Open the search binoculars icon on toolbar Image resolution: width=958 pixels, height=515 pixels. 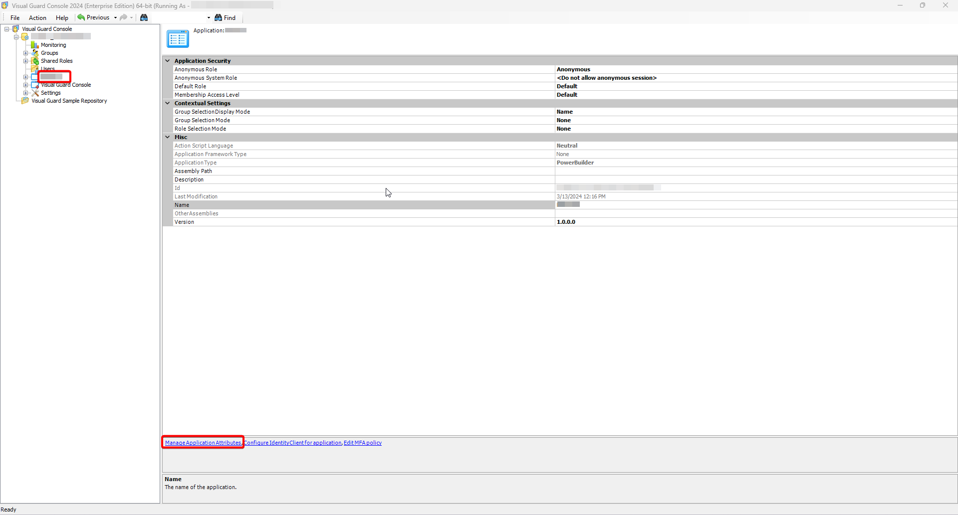point(144,17)
